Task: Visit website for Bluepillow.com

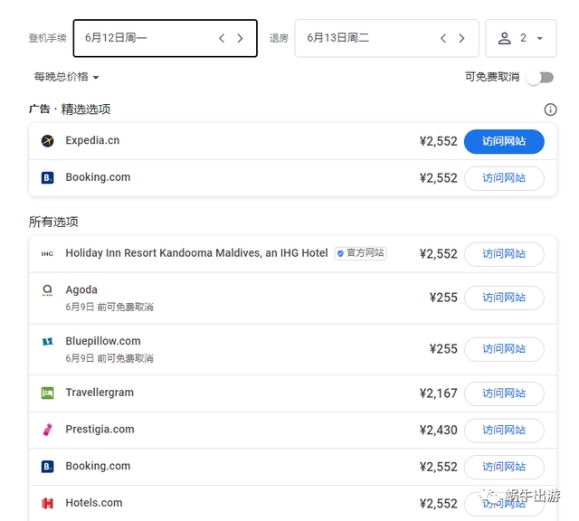Action: [x=504, y=349]
